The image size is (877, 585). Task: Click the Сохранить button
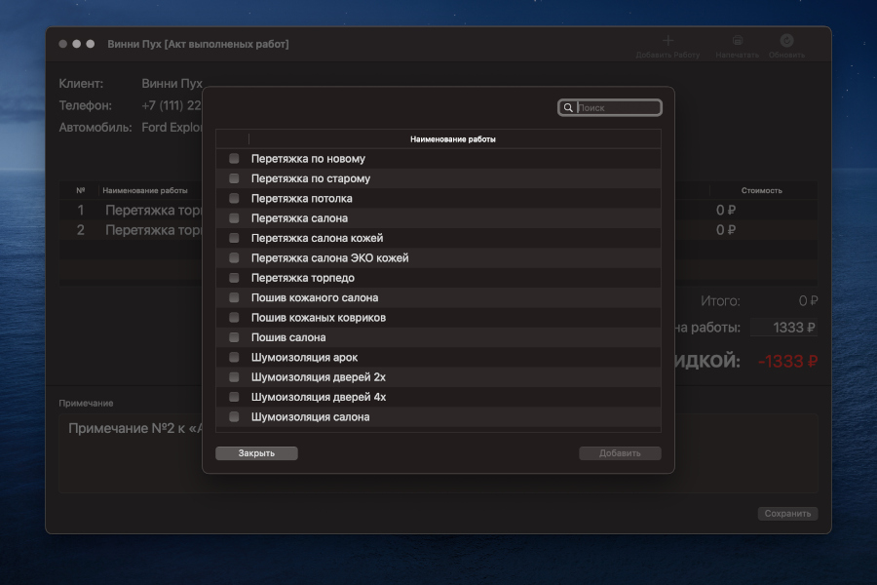coord(787,514)
